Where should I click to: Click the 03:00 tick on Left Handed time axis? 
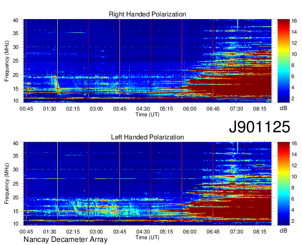[96, 232]
